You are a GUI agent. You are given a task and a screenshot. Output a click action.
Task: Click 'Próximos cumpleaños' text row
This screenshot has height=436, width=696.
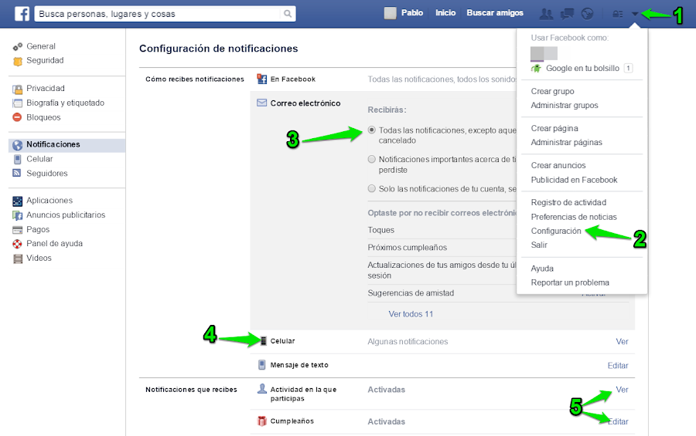(x=407, y=247)
